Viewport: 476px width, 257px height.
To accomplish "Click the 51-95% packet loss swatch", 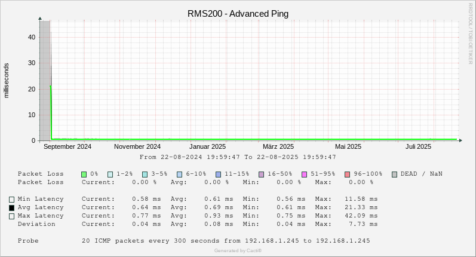I will click(305, 175).
